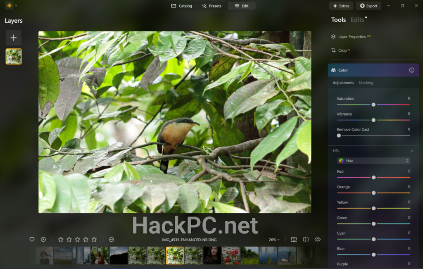
Task: Open Layer Properties tool
Action: click(x=352, y=37)
